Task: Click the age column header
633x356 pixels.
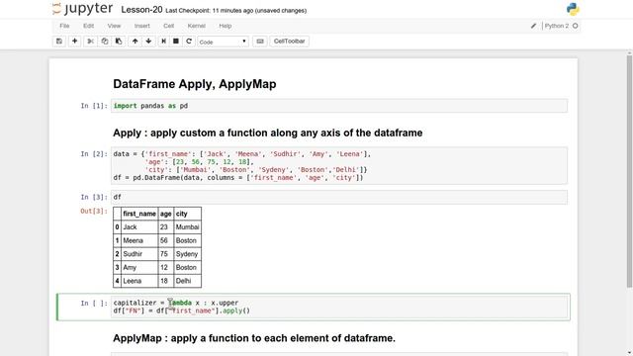Action: 165,214
